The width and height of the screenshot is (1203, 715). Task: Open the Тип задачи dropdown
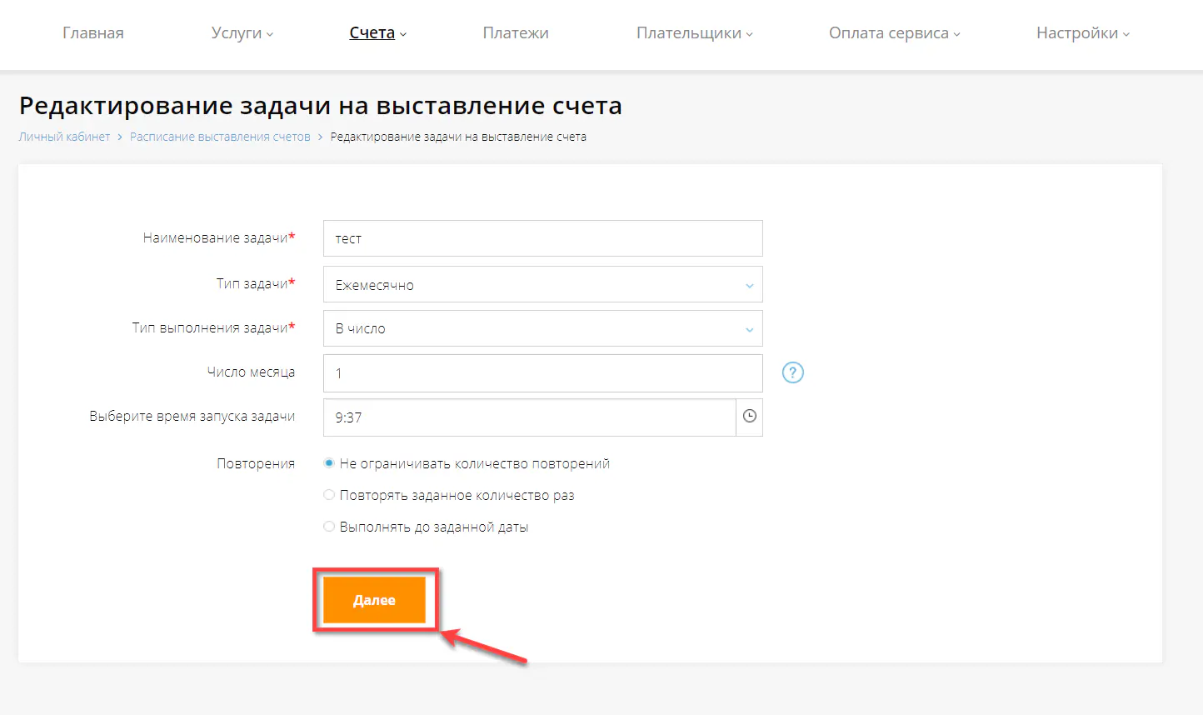(x=542, y=283)
